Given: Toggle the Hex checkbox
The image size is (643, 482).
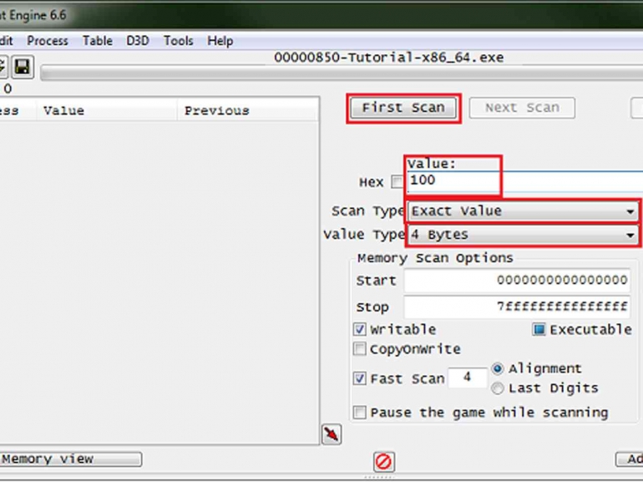Looking at the screenshot, I should (x=397, y=182).
